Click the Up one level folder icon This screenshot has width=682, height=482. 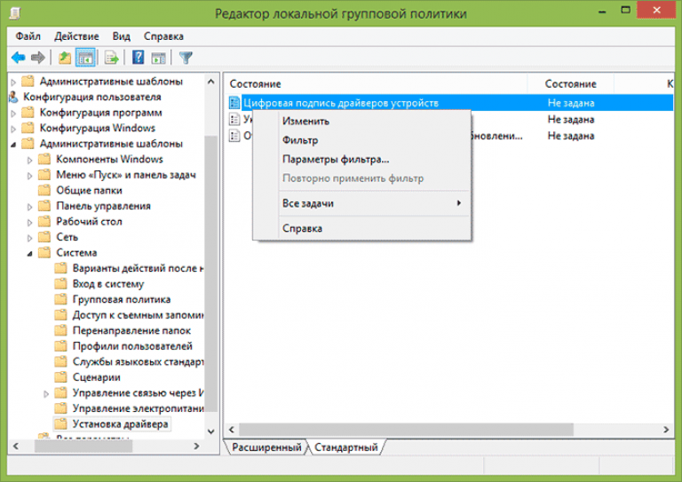(65, 58)
